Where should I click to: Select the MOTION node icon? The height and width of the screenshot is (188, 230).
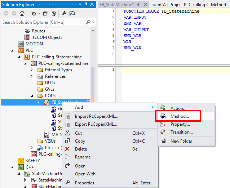point(21,44)
